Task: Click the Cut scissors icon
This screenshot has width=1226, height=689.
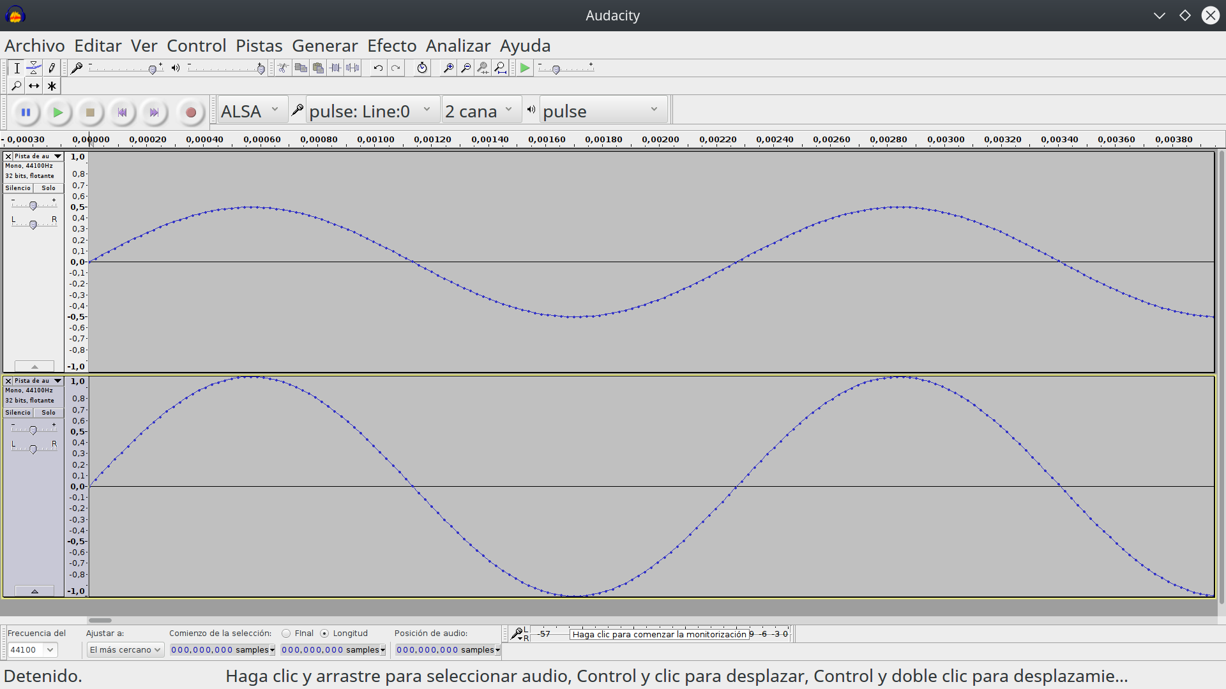Action: 283,68
